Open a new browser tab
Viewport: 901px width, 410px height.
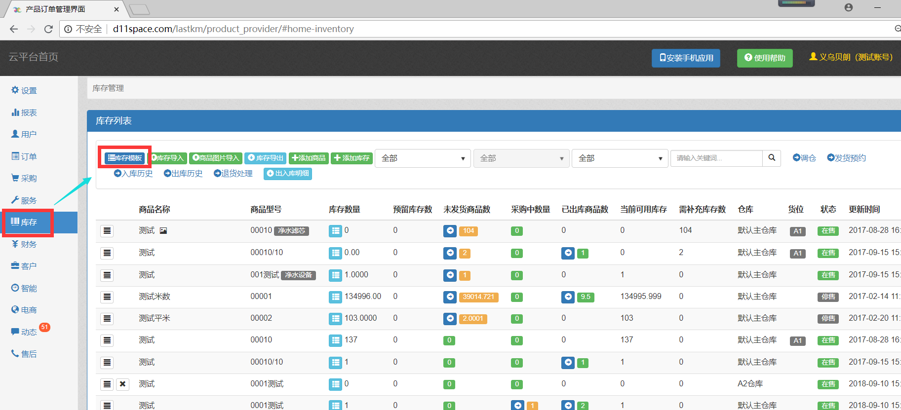point(139,9)
